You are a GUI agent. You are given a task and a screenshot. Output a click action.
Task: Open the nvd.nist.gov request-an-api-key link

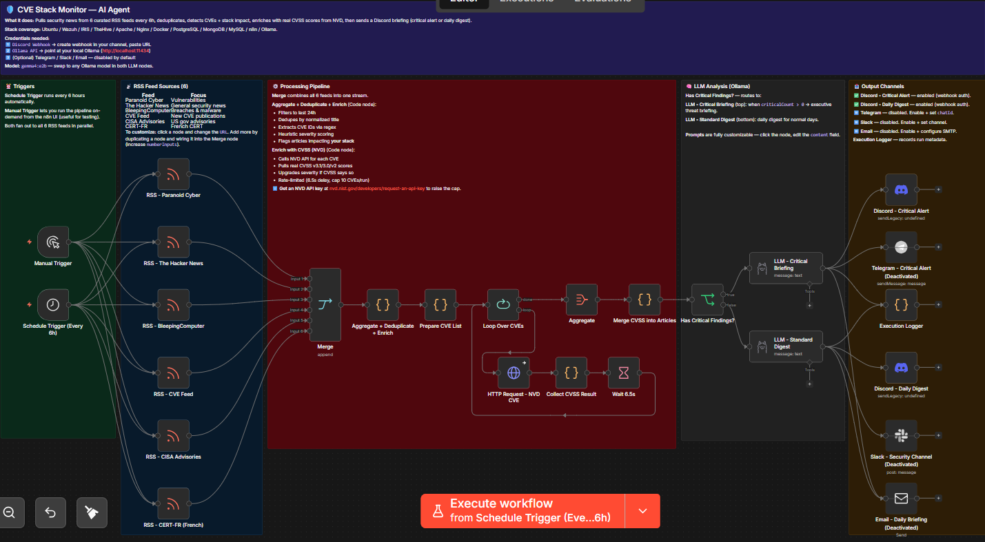coord(376,188)
